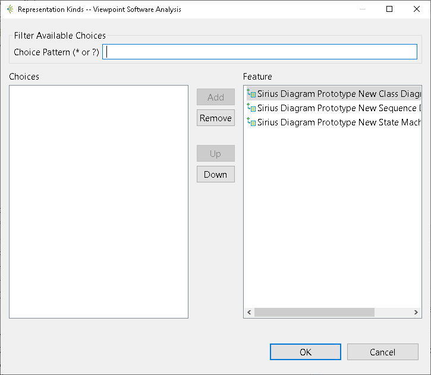Click the Feature list horizontal scrollbar thumb
The height and width of the screenshot is (375, 431).
(x=314, y=313)
